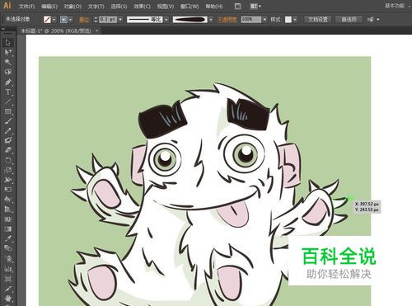The image size is (412, 306).
Task: Select the Shape Builder tool
Action: click(x=7, y=200)
